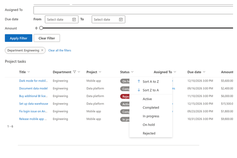Open the From date calendar icon
Viewport: 237px width, 158px height.
(74, 19)
